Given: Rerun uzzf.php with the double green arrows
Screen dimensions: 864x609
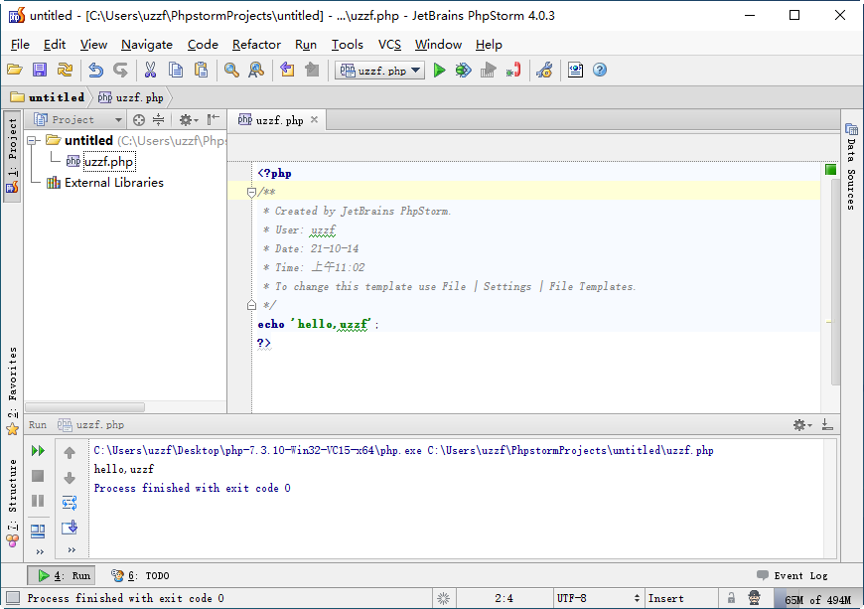Looking at the screenshot, I should point(38,451).
